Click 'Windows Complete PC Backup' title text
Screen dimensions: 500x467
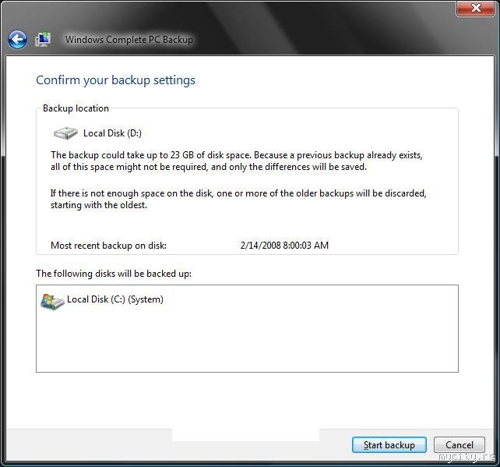pos(129,40)
